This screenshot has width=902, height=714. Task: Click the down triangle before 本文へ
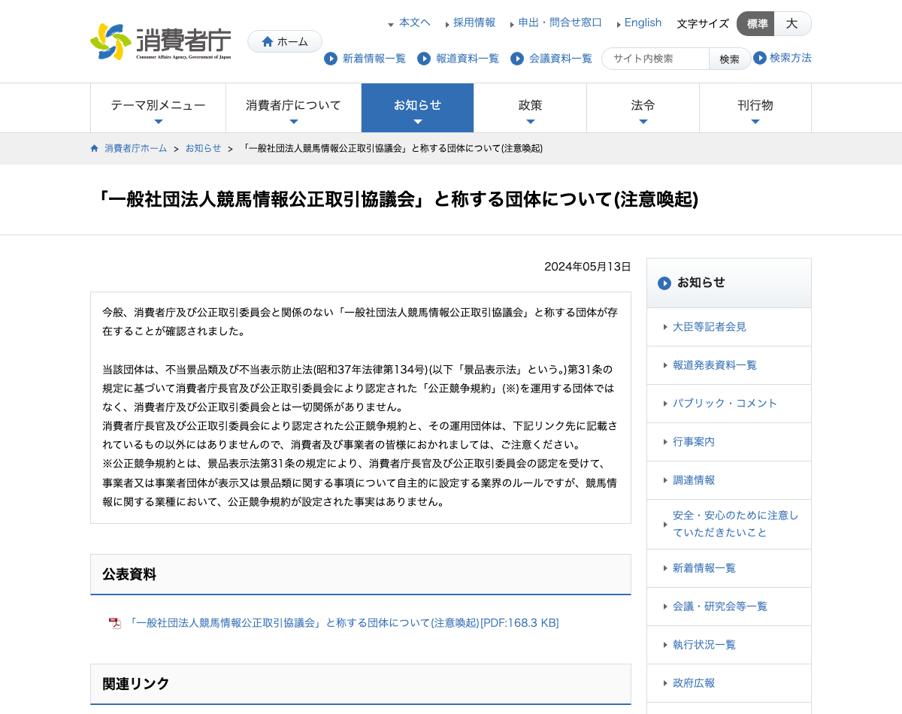tap(391, 25)
